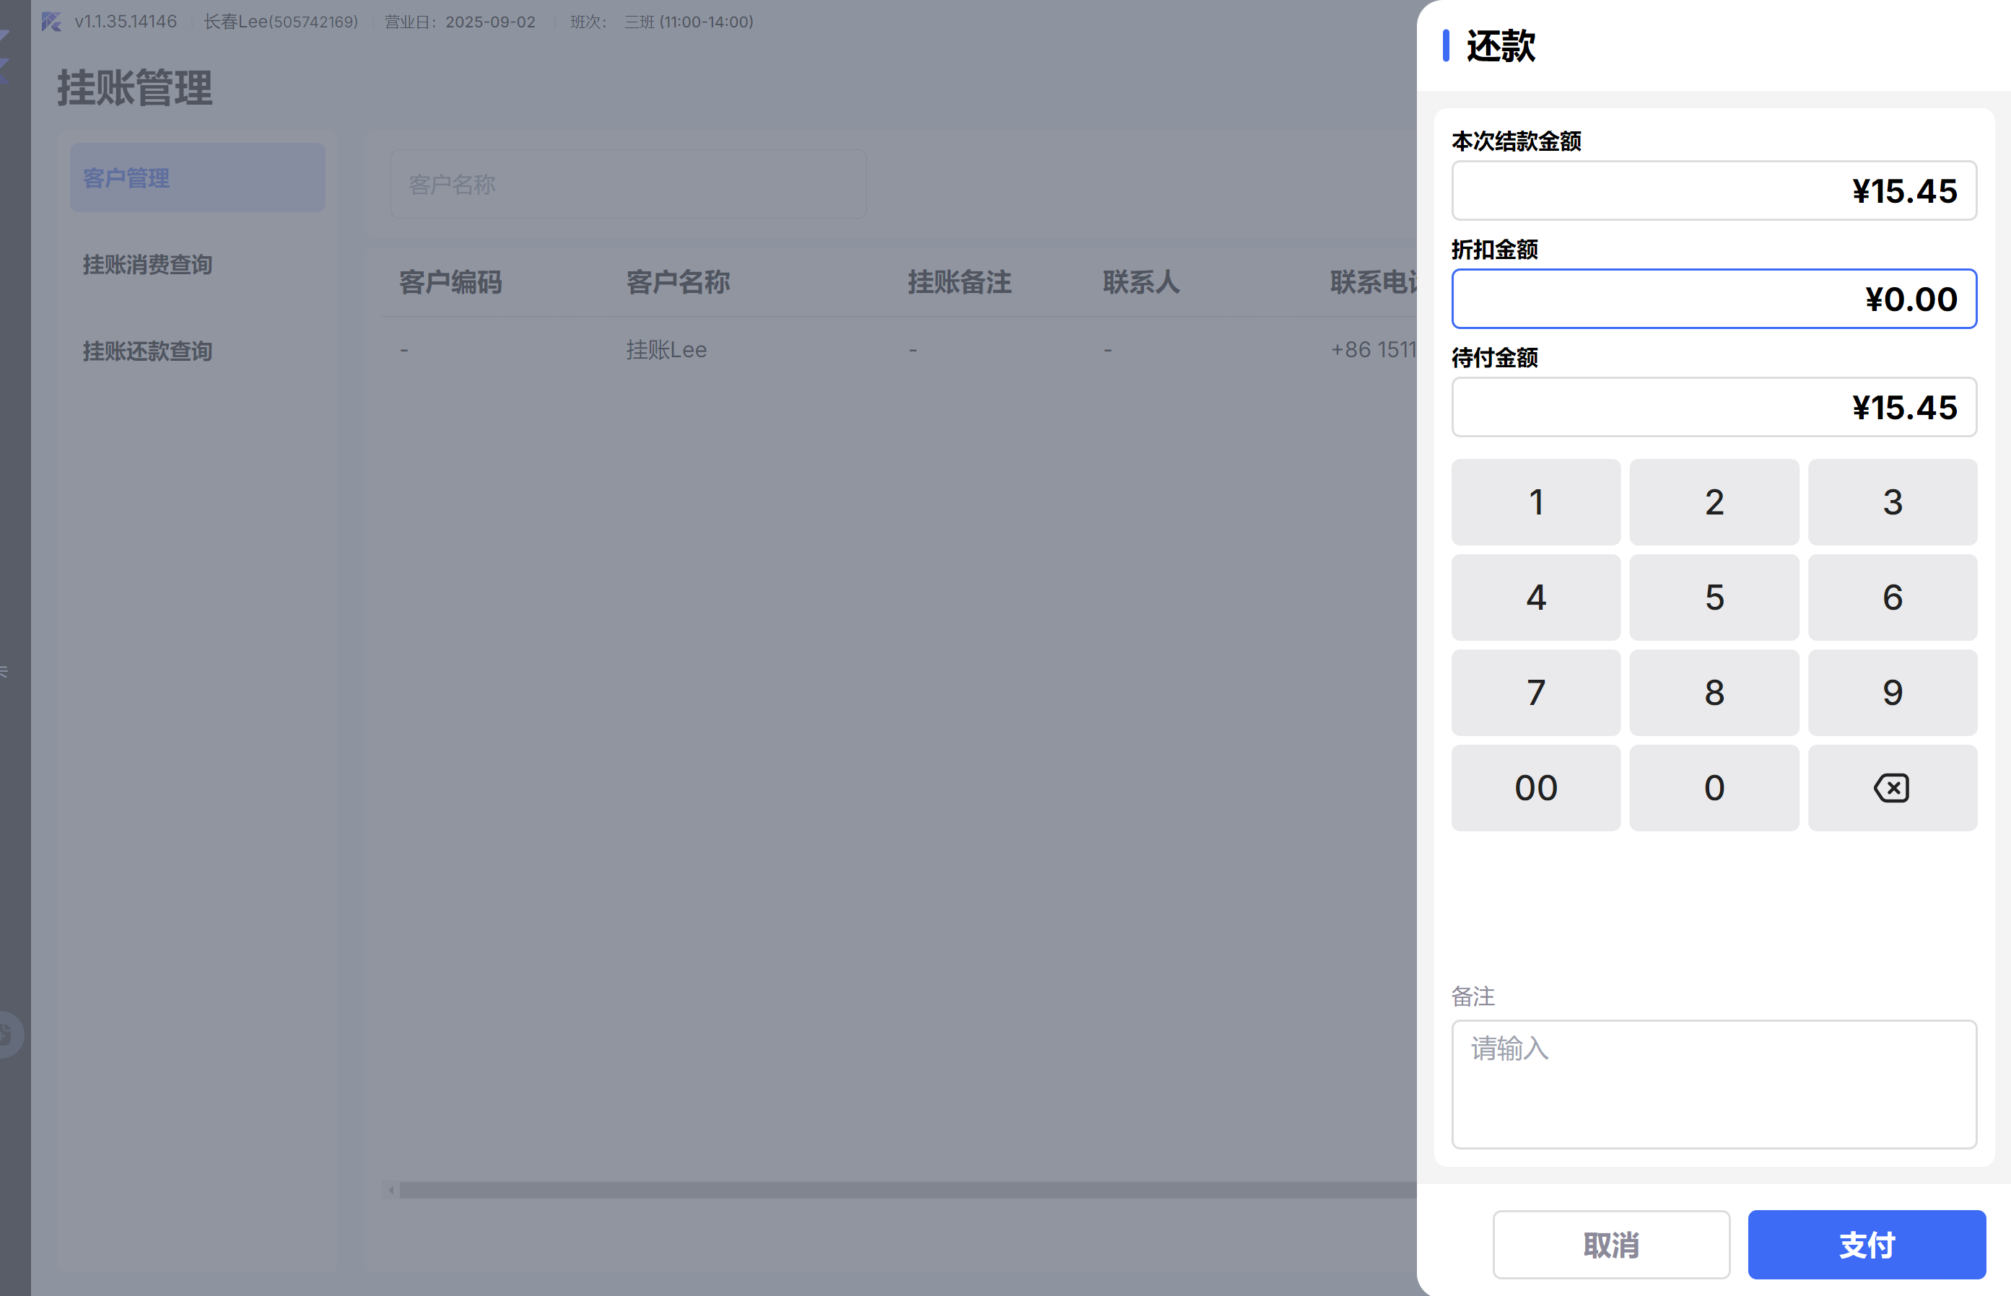This screenshot has height=1296, width=2011.
Task: Click the 本次结款金额 settlement amount field
Action: tap(1713, 191)
